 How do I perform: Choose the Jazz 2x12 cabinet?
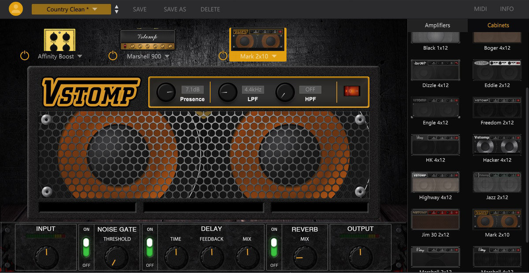[x=497, y=182]
